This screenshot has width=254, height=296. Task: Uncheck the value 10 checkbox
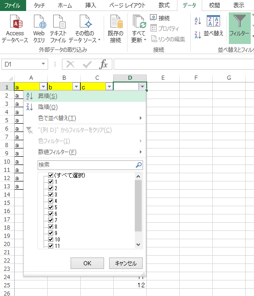[x=50, y=239]
